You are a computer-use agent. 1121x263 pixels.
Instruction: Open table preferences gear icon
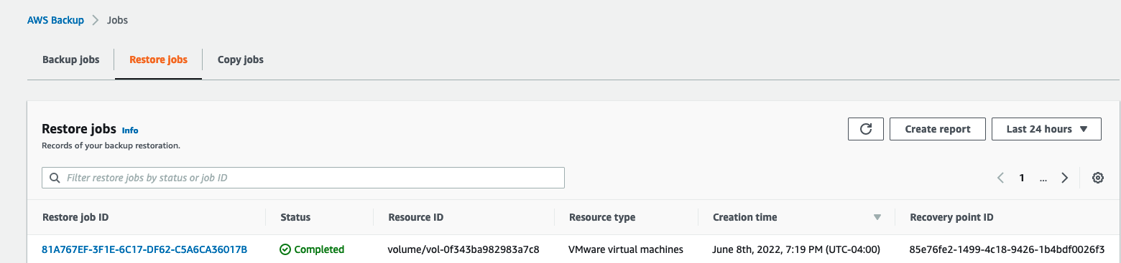tap(1097, 178)
